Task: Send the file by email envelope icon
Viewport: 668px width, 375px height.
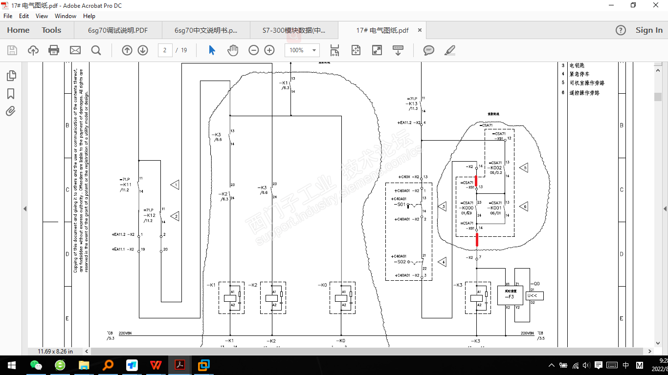Action: tap(75, 50)
